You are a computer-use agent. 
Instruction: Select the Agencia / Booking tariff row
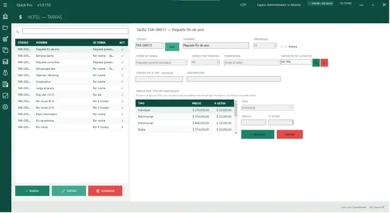coord(71,75)
